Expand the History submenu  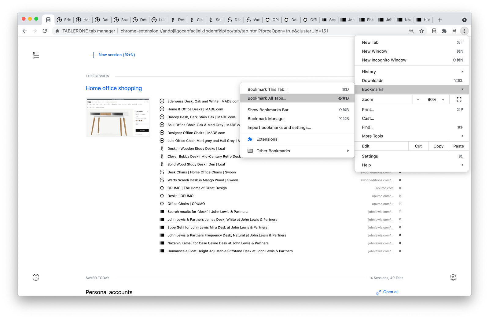411,72
